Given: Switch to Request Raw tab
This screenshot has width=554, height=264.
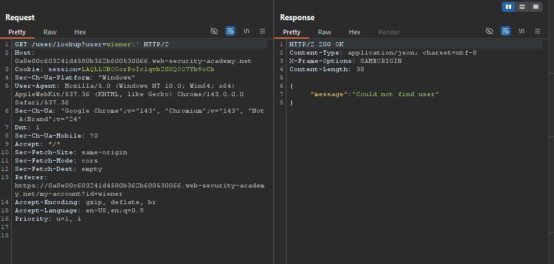Looking at the screenshot, I should 50,32.
